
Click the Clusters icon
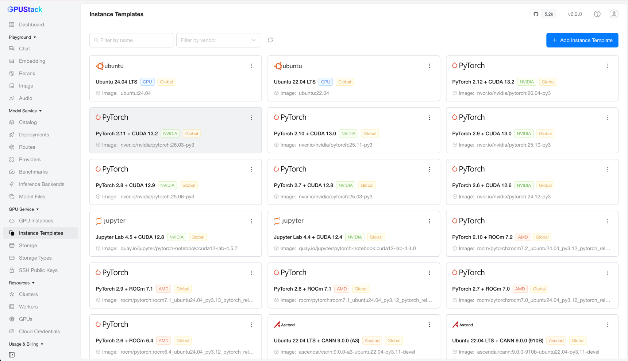pyautogui.click(x=12, y=294)
